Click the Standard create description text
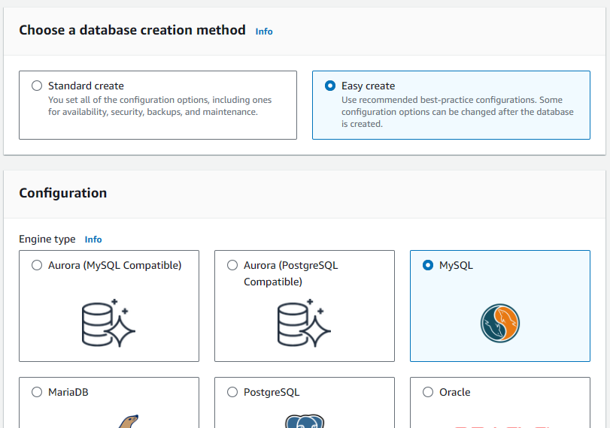Screen dimensions: 610x428 159,106
